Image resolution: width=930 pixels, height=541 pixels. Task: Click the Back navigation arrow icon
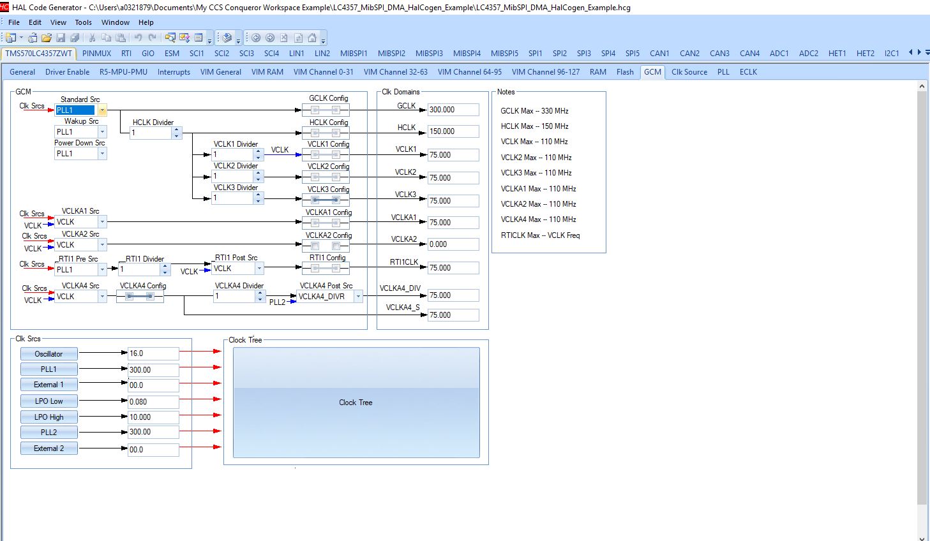point(256,38)
